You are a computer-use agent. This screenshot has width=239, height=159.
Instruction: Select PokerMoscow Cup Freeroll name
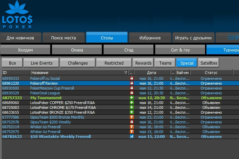52,88
